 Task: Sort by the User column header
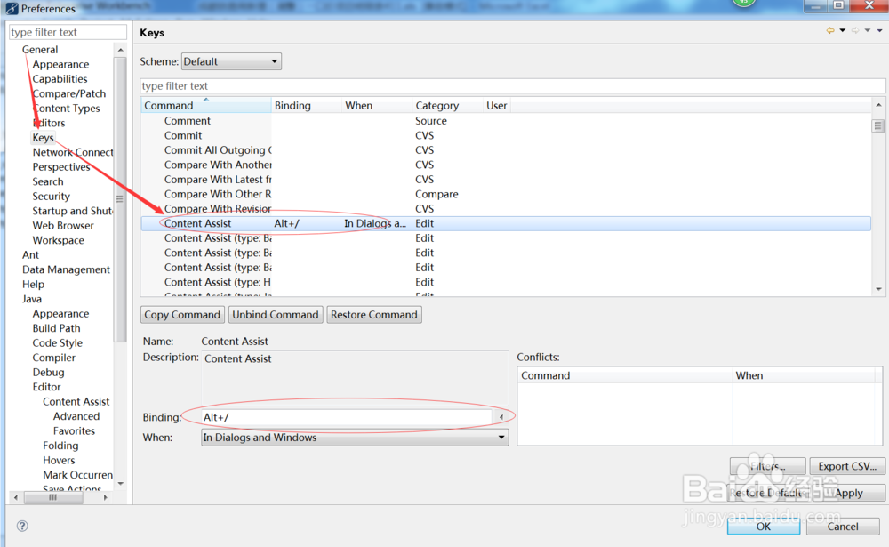(x=497, y=105)
